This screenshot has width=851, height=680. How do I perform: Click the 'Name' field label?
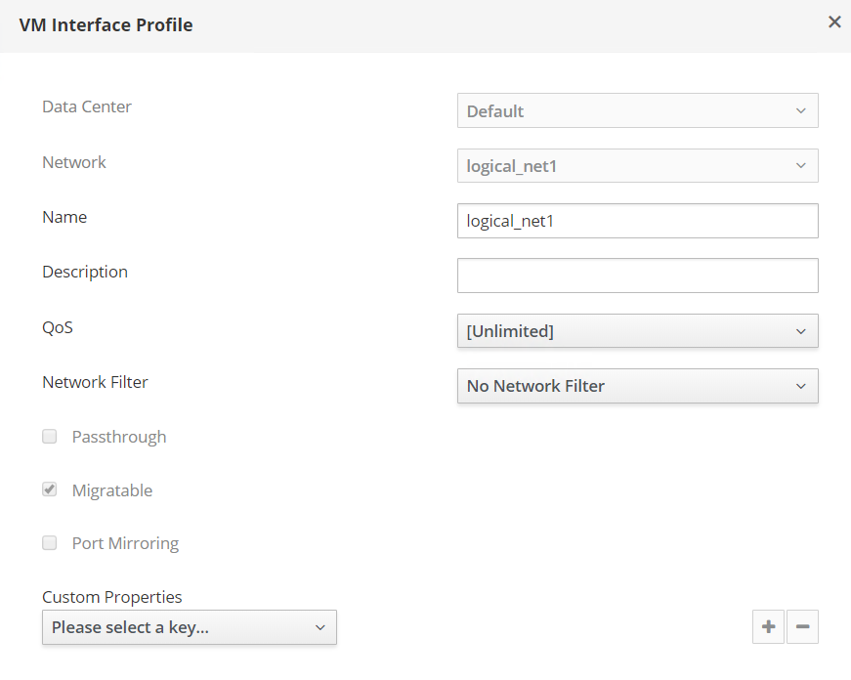pyautogui.click(x=64, y=217)
